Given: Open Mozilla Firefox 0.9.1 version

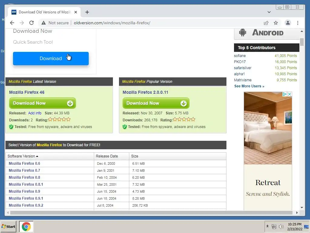Looking at the screenshot, I should [26, 198].
